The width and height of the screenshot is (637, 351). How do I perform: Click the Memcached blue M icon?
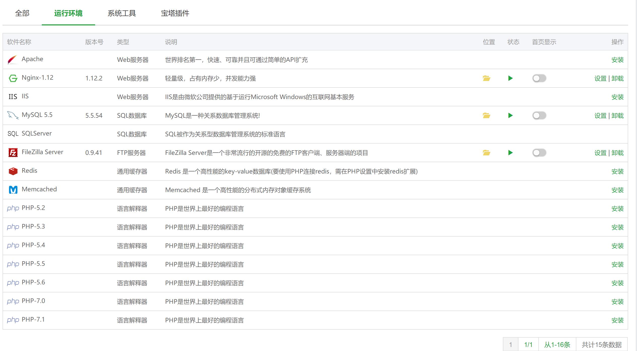13,190
